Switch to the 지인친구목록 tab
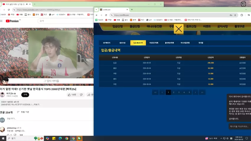 pyautogui.click(x=154, y=43)
